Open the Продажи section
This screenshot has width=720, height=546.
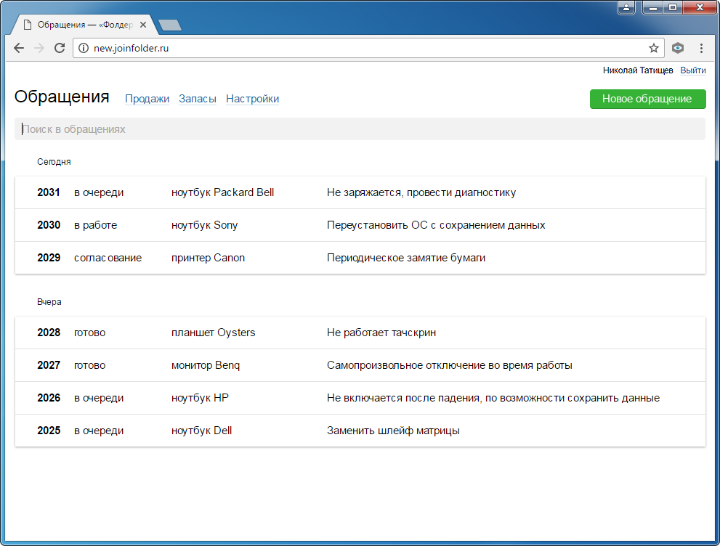click(147, 99)
